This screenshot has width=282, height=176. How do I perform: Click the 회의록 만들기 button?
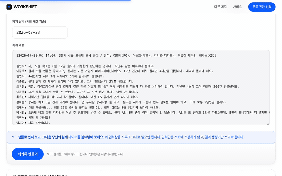[x=28, y=154]
